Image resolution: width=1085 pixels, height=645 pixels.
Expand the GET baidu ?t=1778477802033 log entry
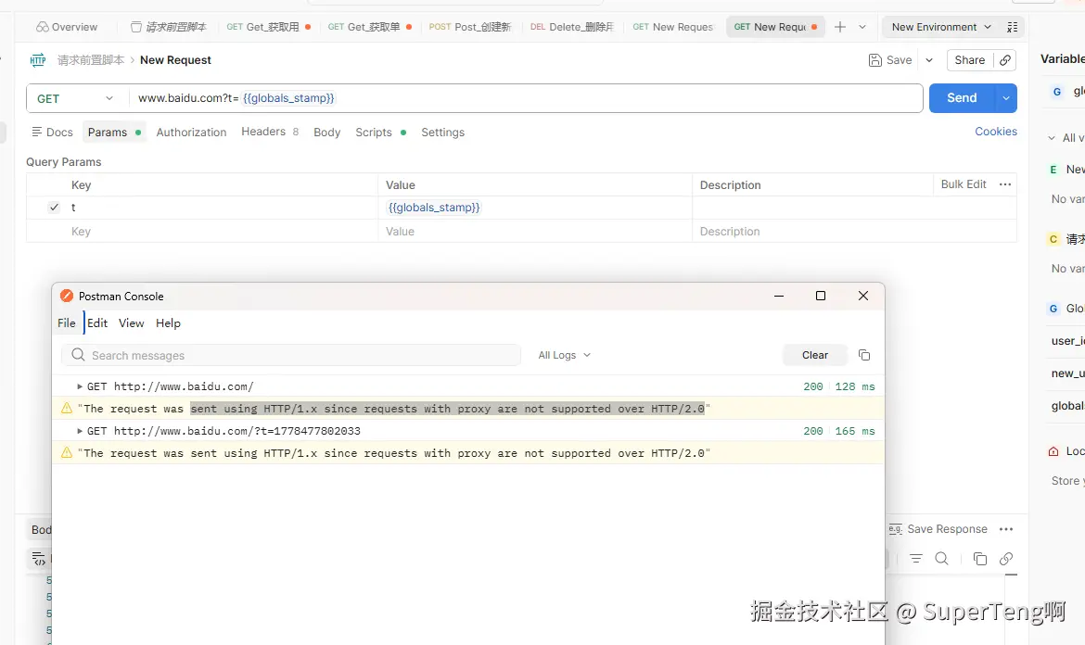tap(80, 431)
